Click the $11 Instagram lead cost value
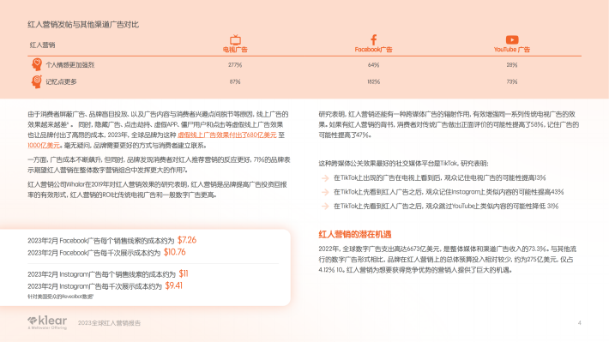The image size is (609, 342). coord(184,273)
